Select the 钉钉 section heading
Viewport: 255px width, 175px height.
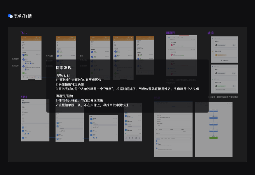(x=24, y=97)
